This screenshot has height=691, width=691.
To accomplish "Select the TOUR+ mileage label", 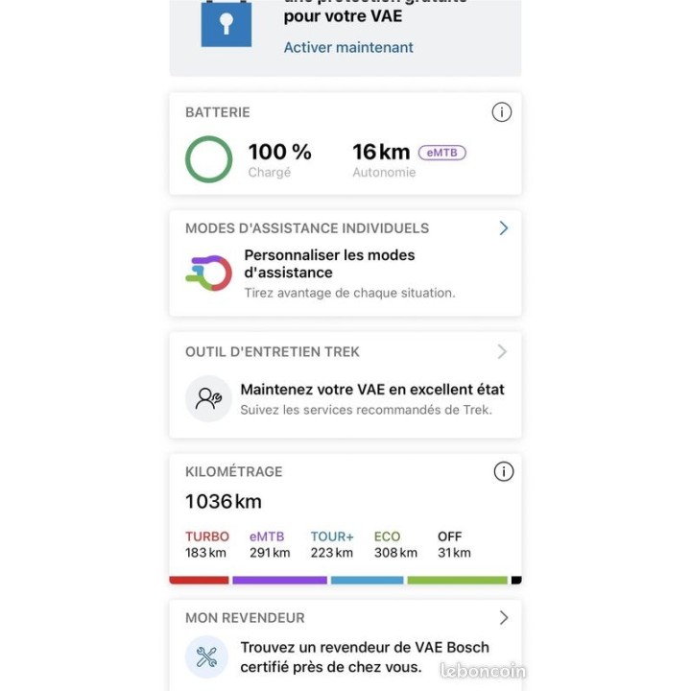I will pyautogui.click(x=332, y=536).
